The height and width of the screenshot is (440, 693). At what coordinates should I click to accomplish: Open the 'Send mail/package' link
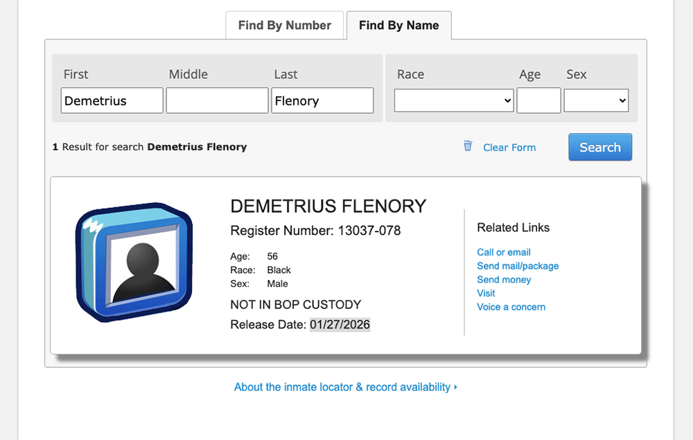click(518, 266)
